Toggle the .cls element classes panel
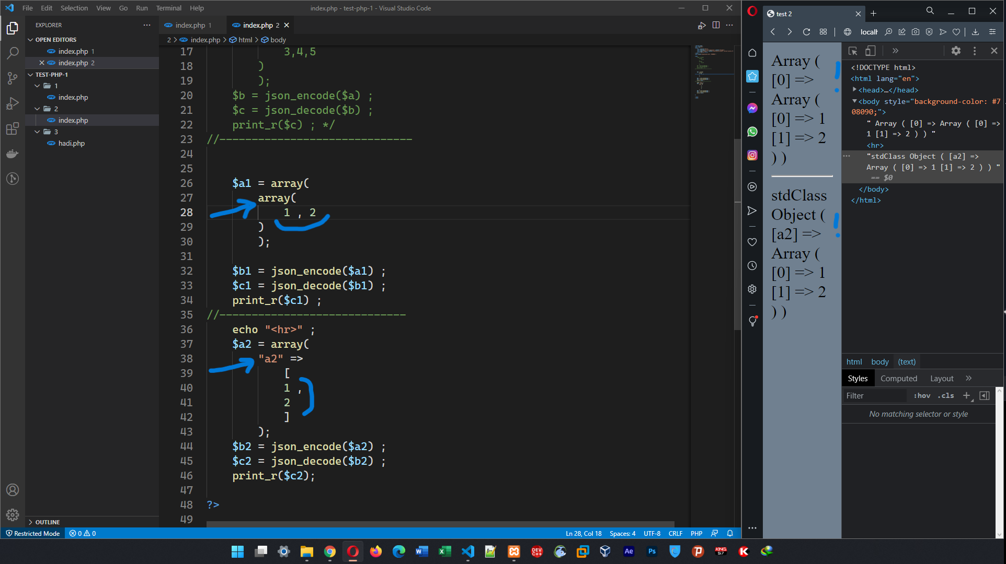Viewport: 1006px width, 564px height. 946,396
